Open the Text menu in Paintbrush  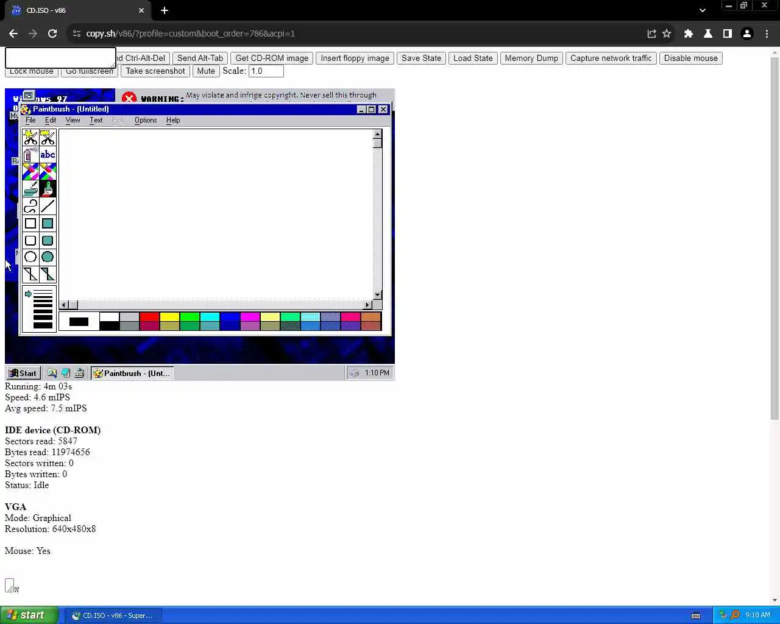tap(96, 120)
